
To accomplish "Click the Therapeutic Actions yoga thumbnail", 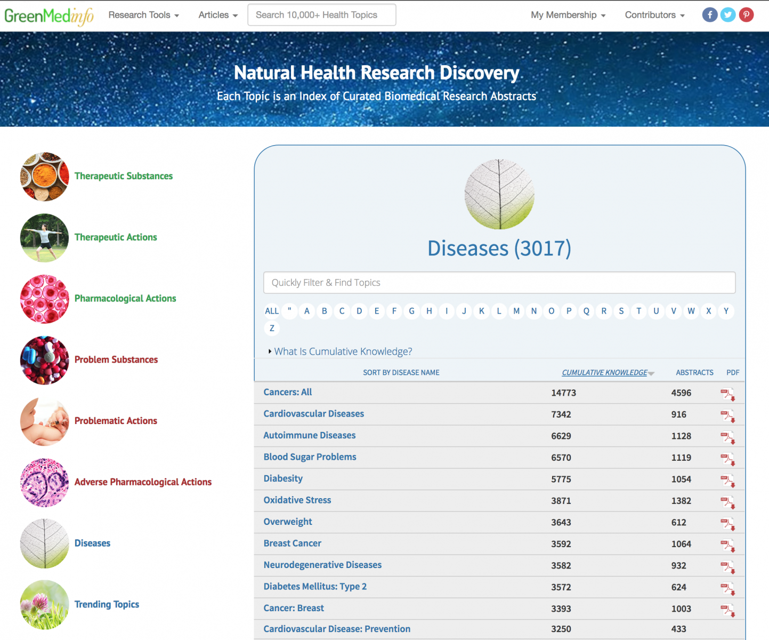I will tap(45, 238).
